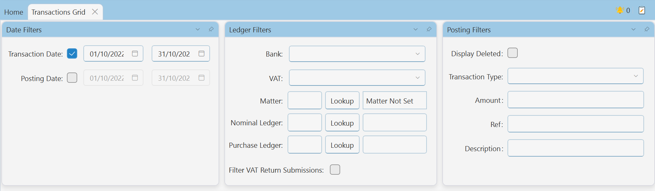This screenshot has width=655, height=191.
Task: Open calendar for Transaction start date
Action: pyautogui.click(x=135, y=53)
